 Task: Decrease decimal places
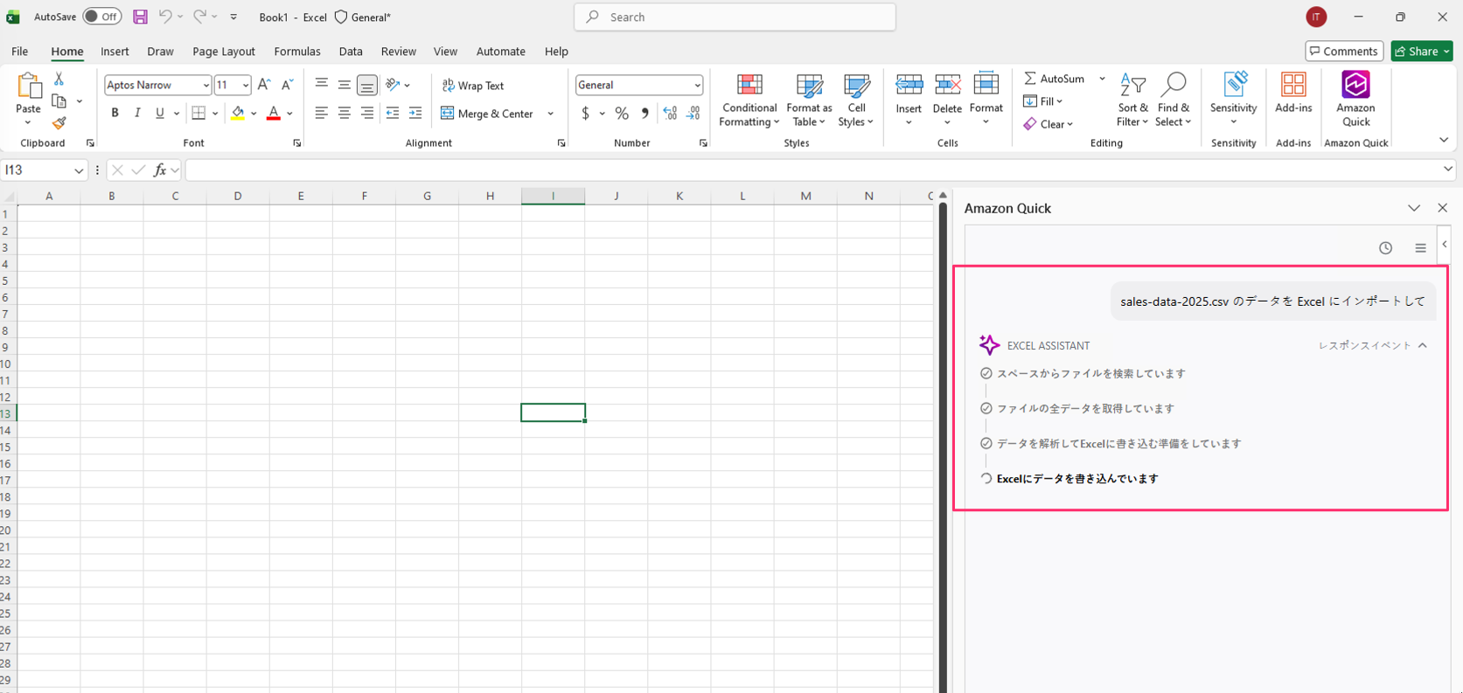pos(693,113)
